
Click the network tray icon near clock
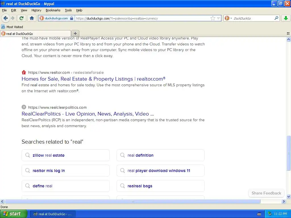pyautogui.click(x=270, y=214)
